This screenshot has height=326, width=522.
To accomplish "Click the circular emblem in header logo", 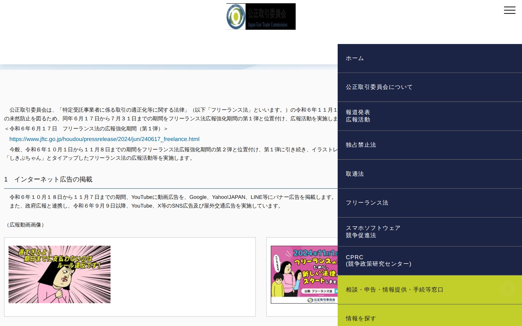I will (236, 17).
